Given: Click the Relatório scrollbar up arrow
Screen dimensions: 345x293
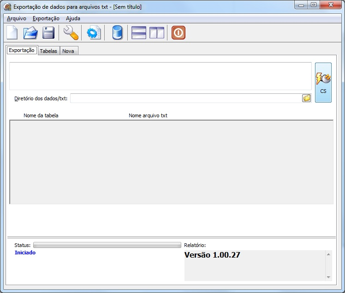Looking at the screenshot, I should pos(328,254).
